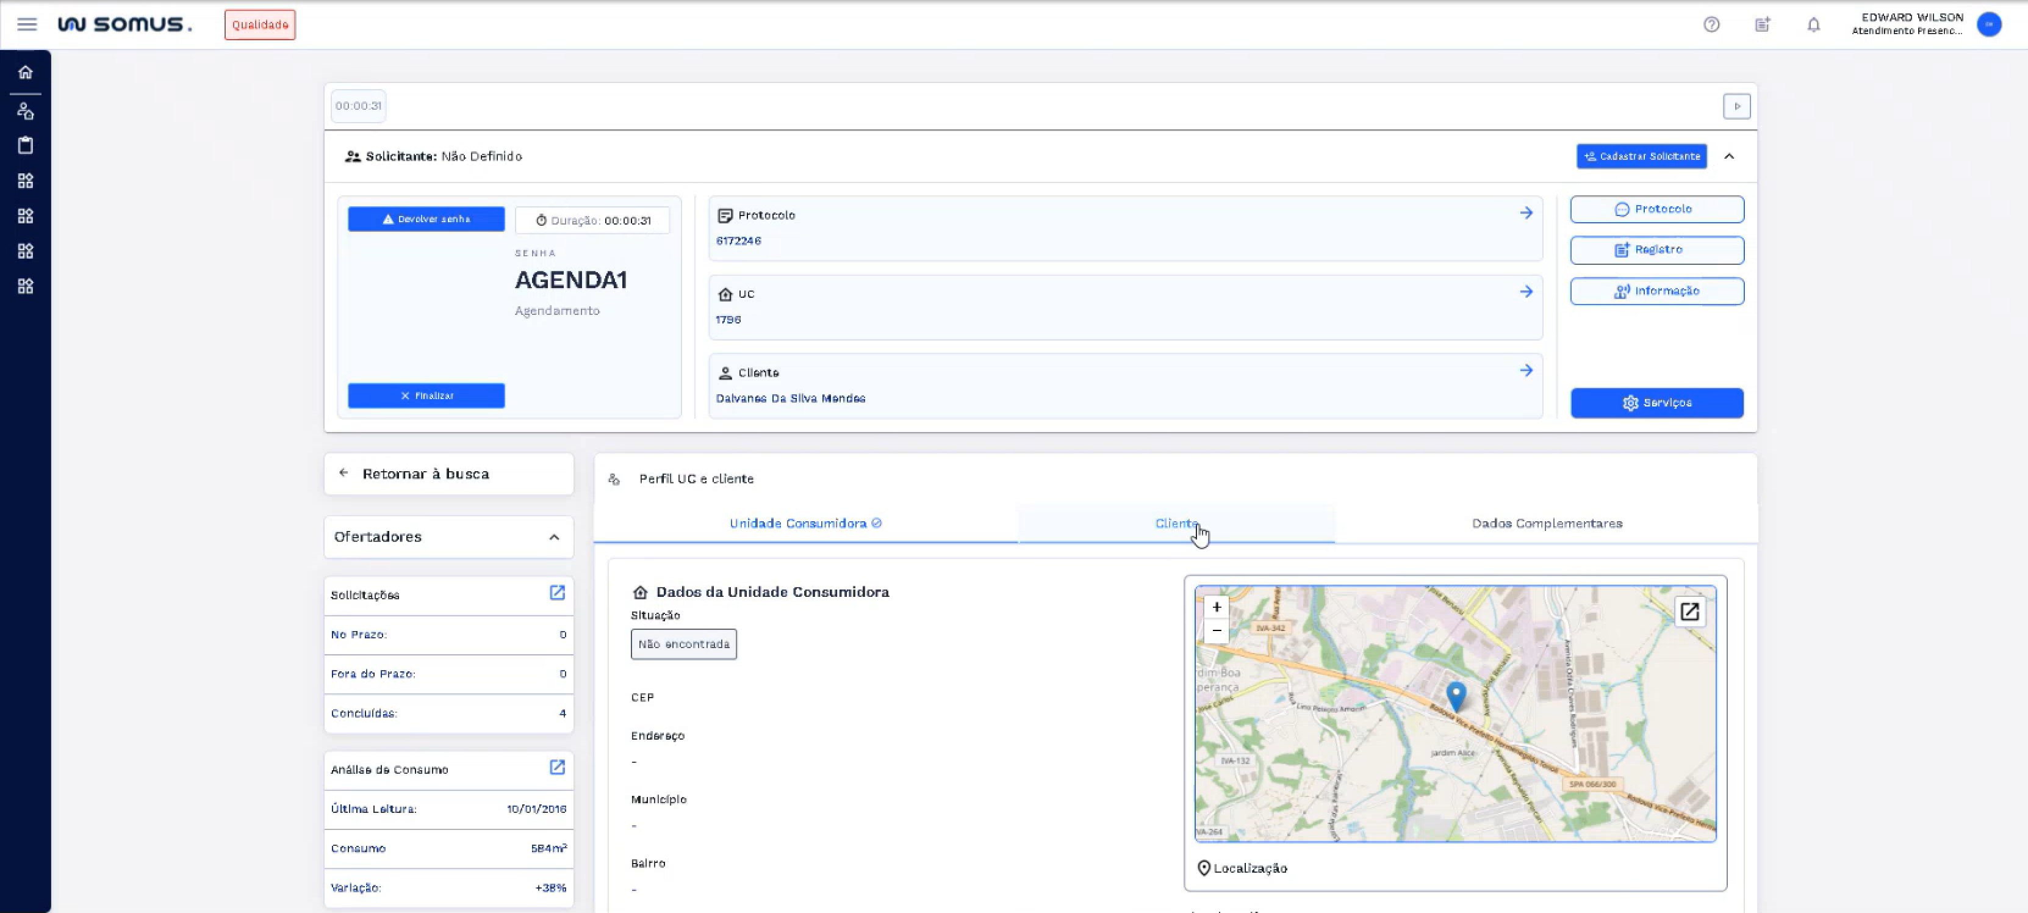Click Cadastrar Solicitante button
Viewport: 2028px width, 913px height.
[x=1641, y=157]
